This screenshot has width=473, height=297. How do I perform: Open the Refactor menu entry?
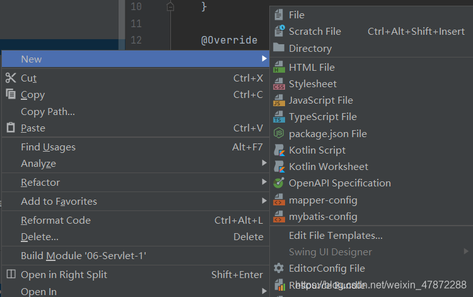136,183
